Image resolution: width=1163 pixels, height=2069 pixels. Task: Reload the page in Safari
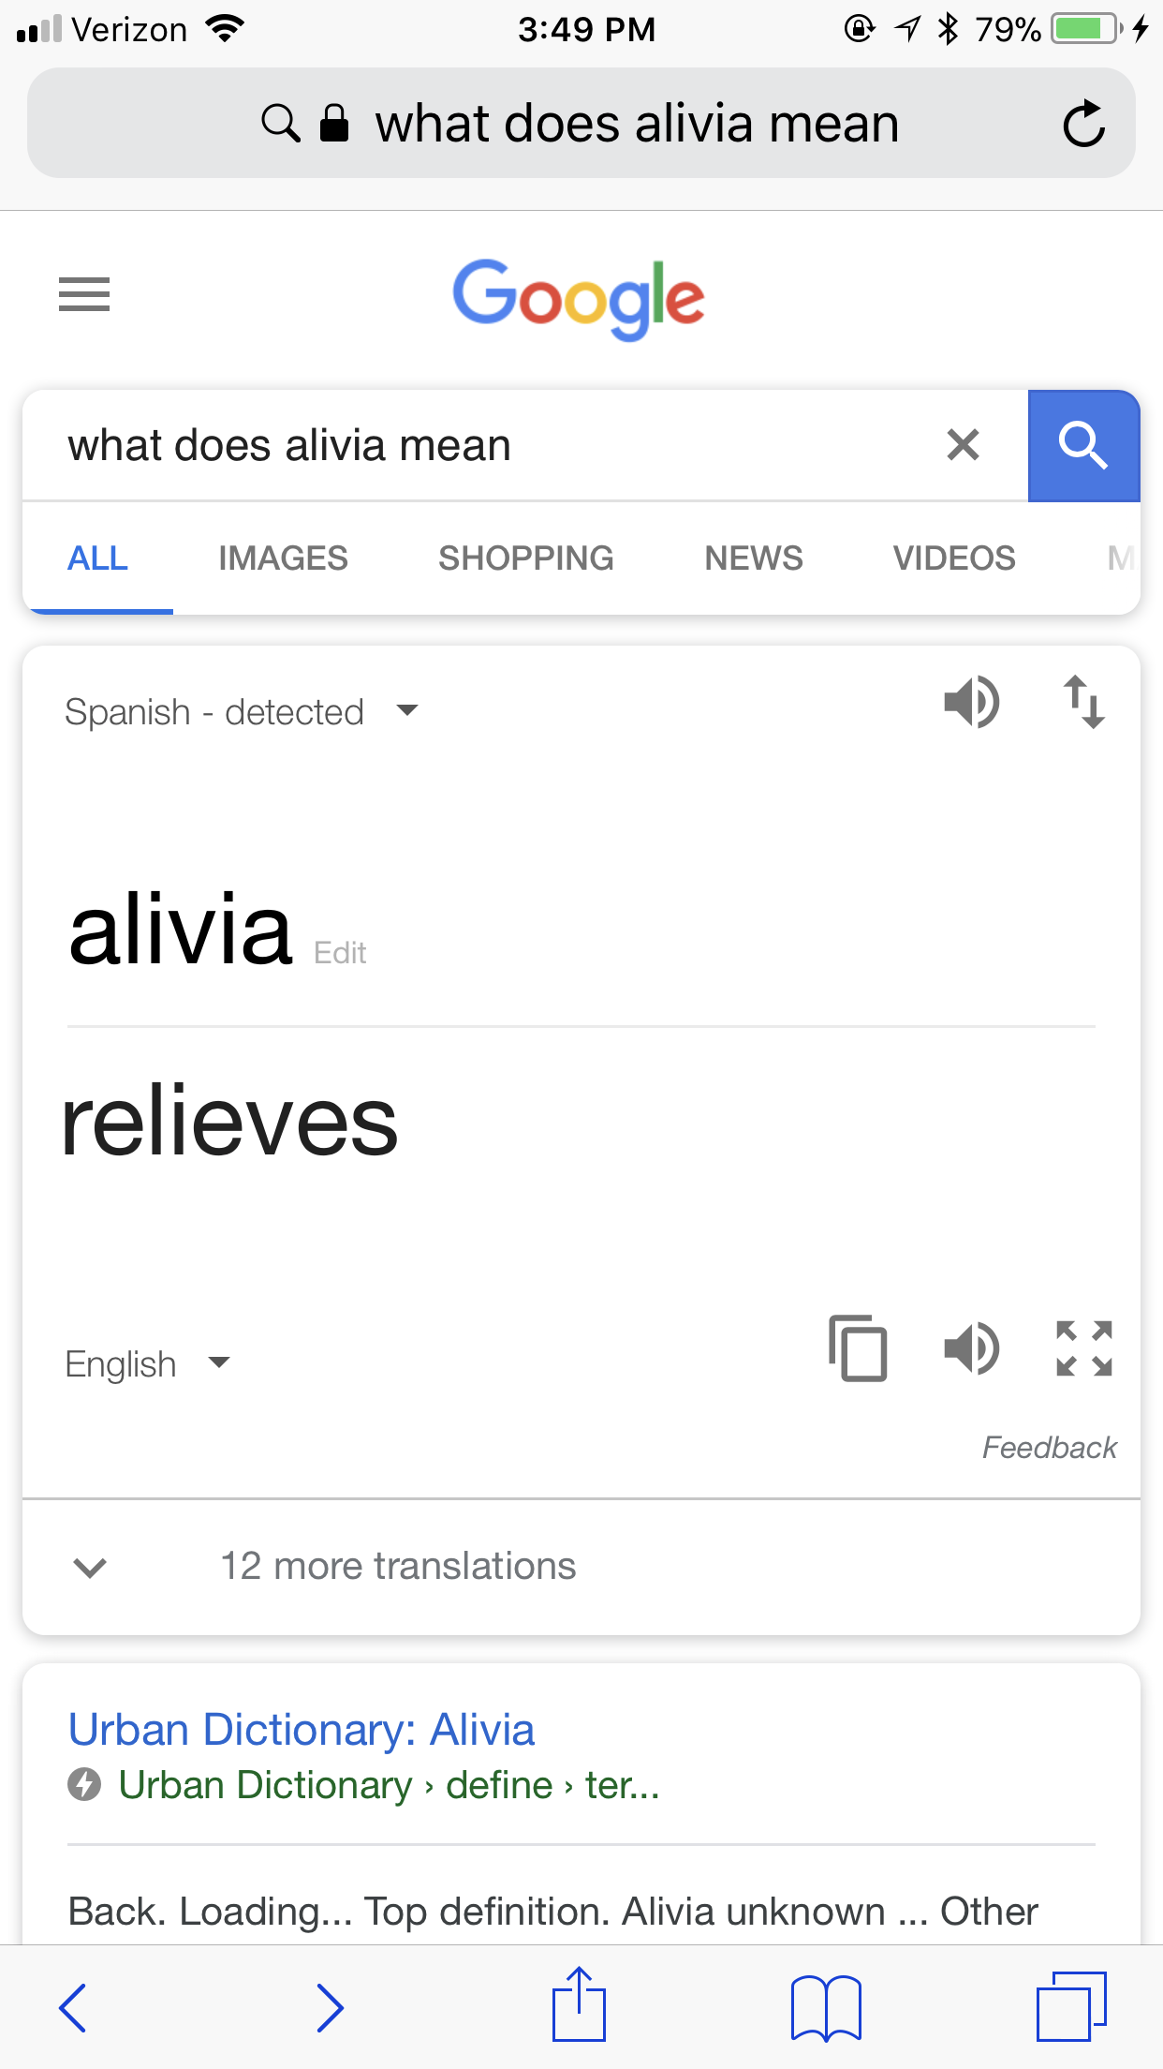pyautogui.click(x=1084, y=123)
